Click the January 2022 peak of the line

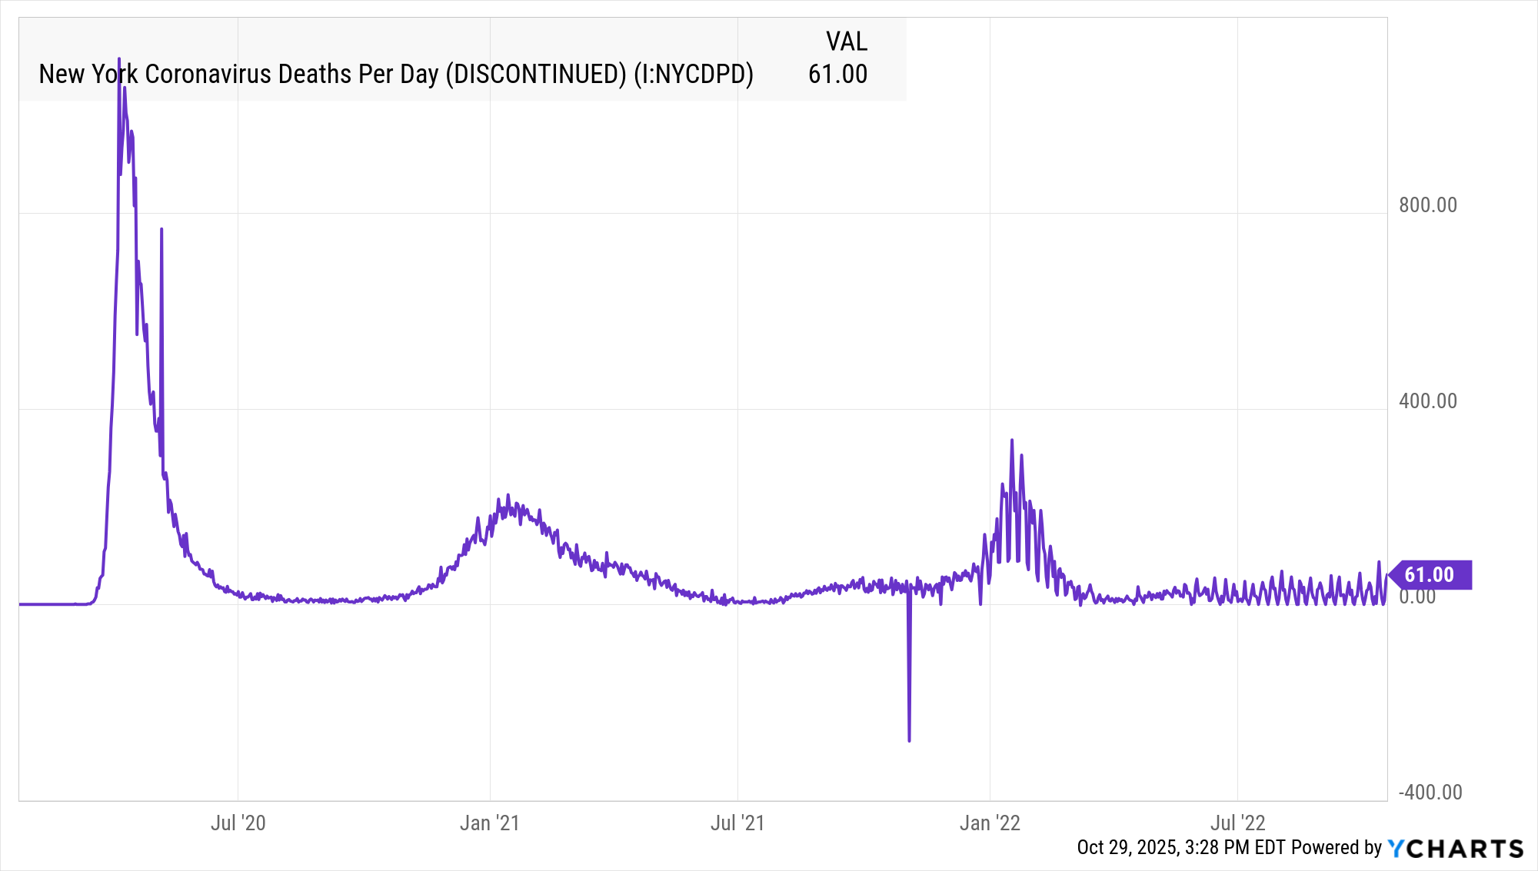coord(1012,441)
